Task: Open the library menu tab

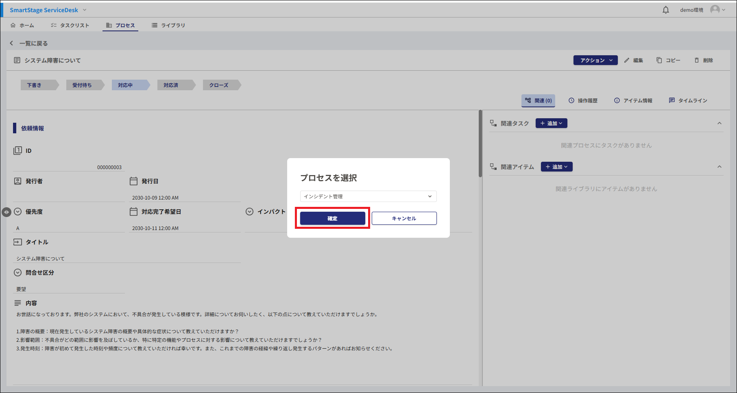Action: click(168, 25)
